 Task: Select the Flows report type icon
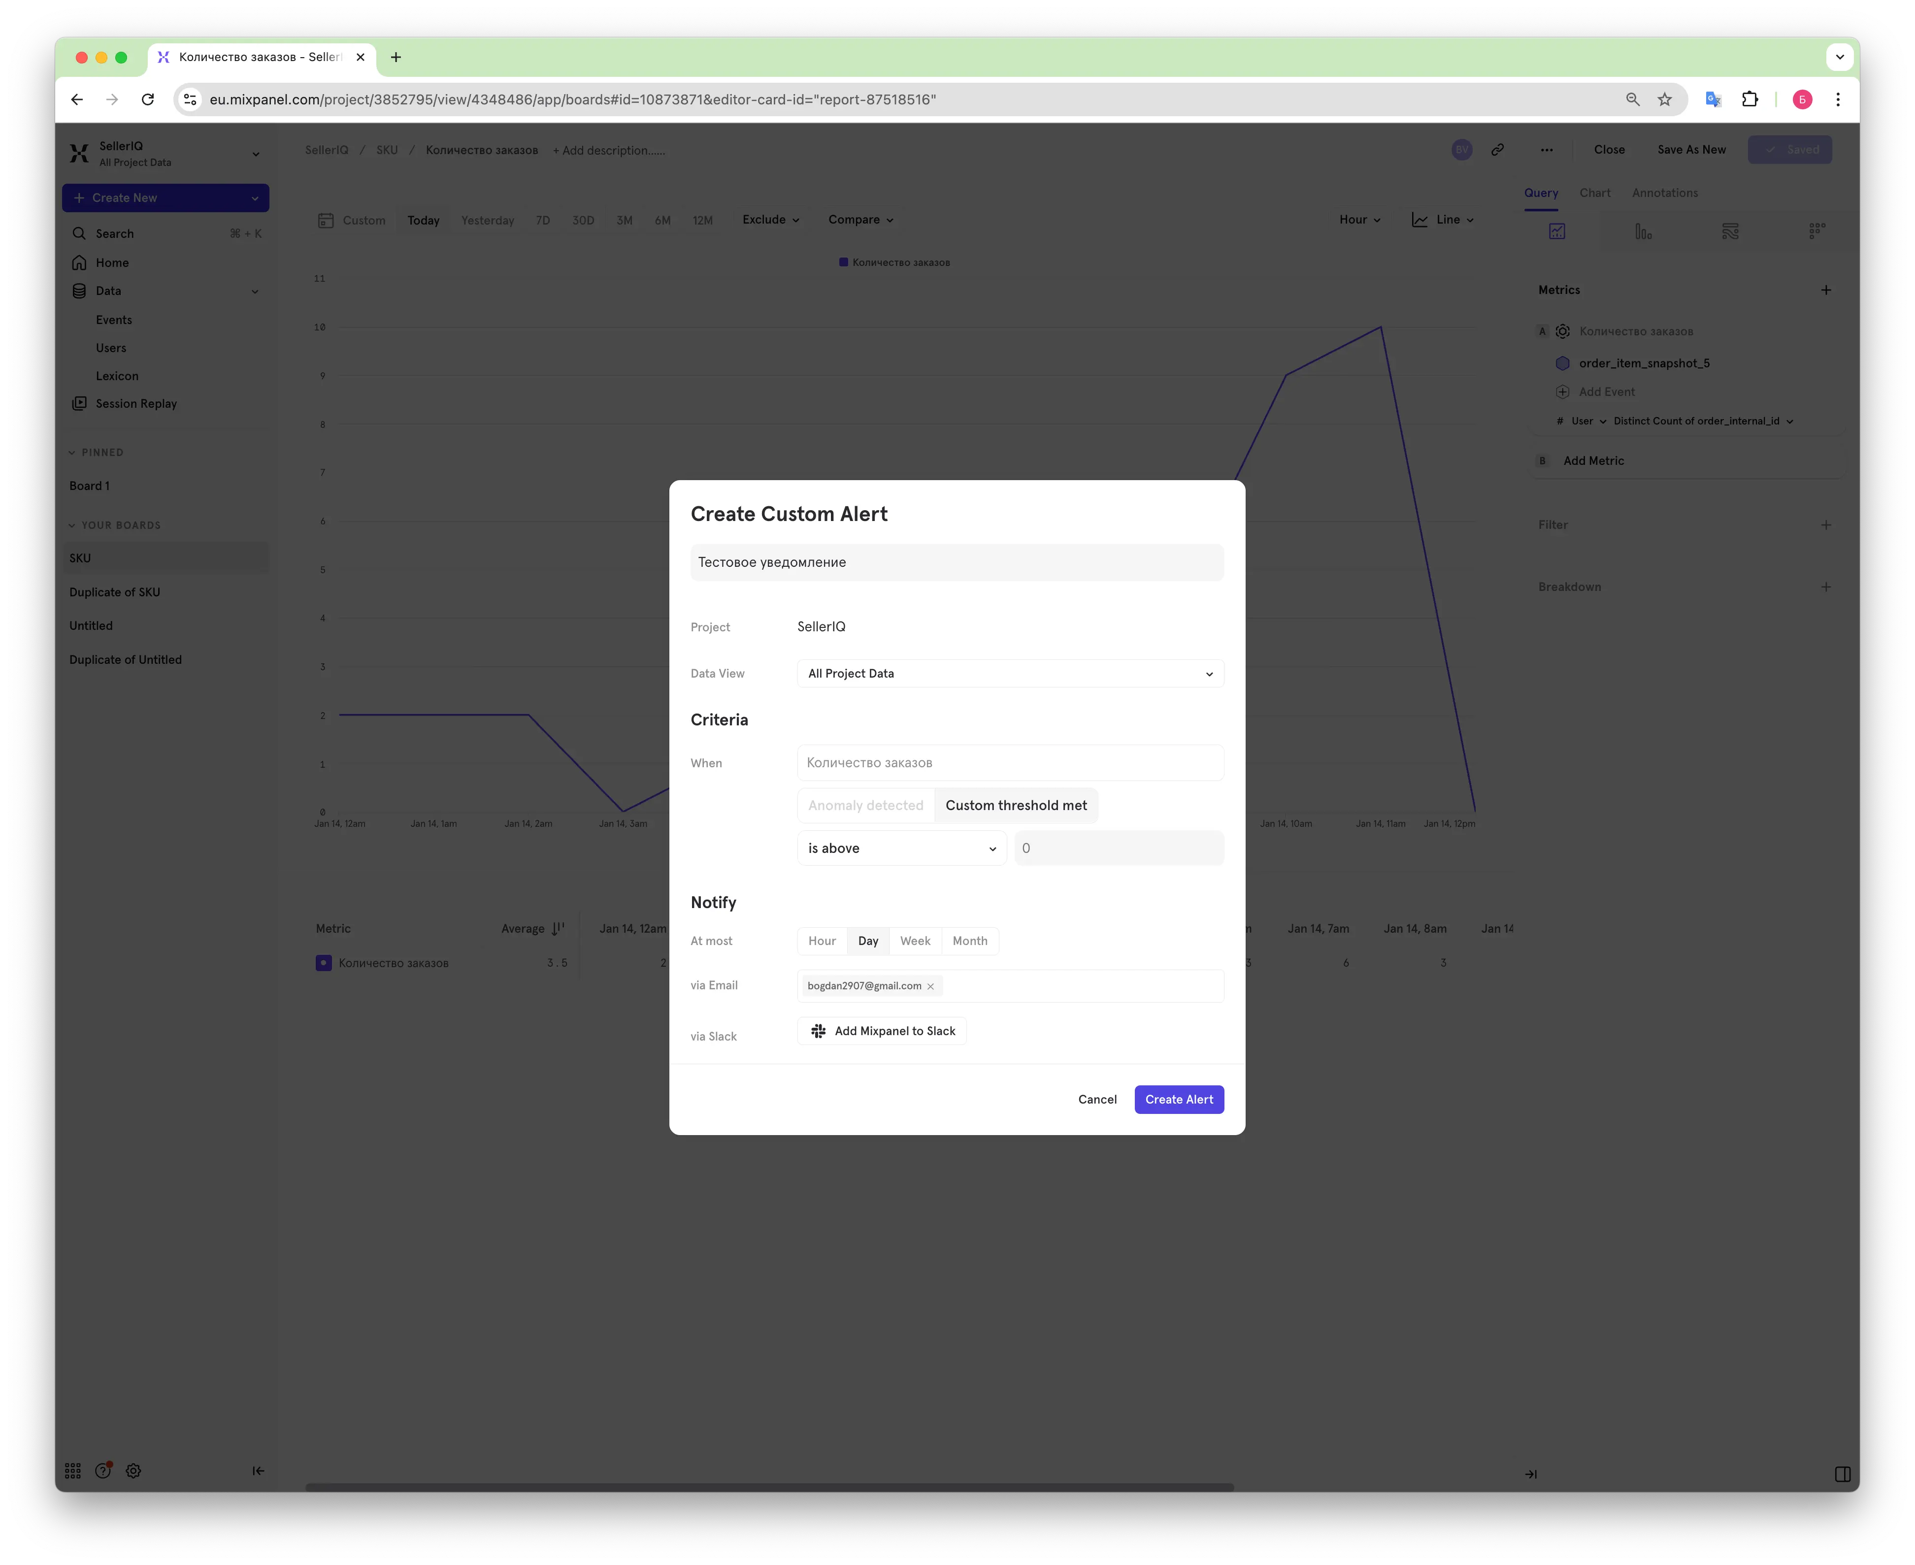pyautogui.click(x=1730, y=231)
